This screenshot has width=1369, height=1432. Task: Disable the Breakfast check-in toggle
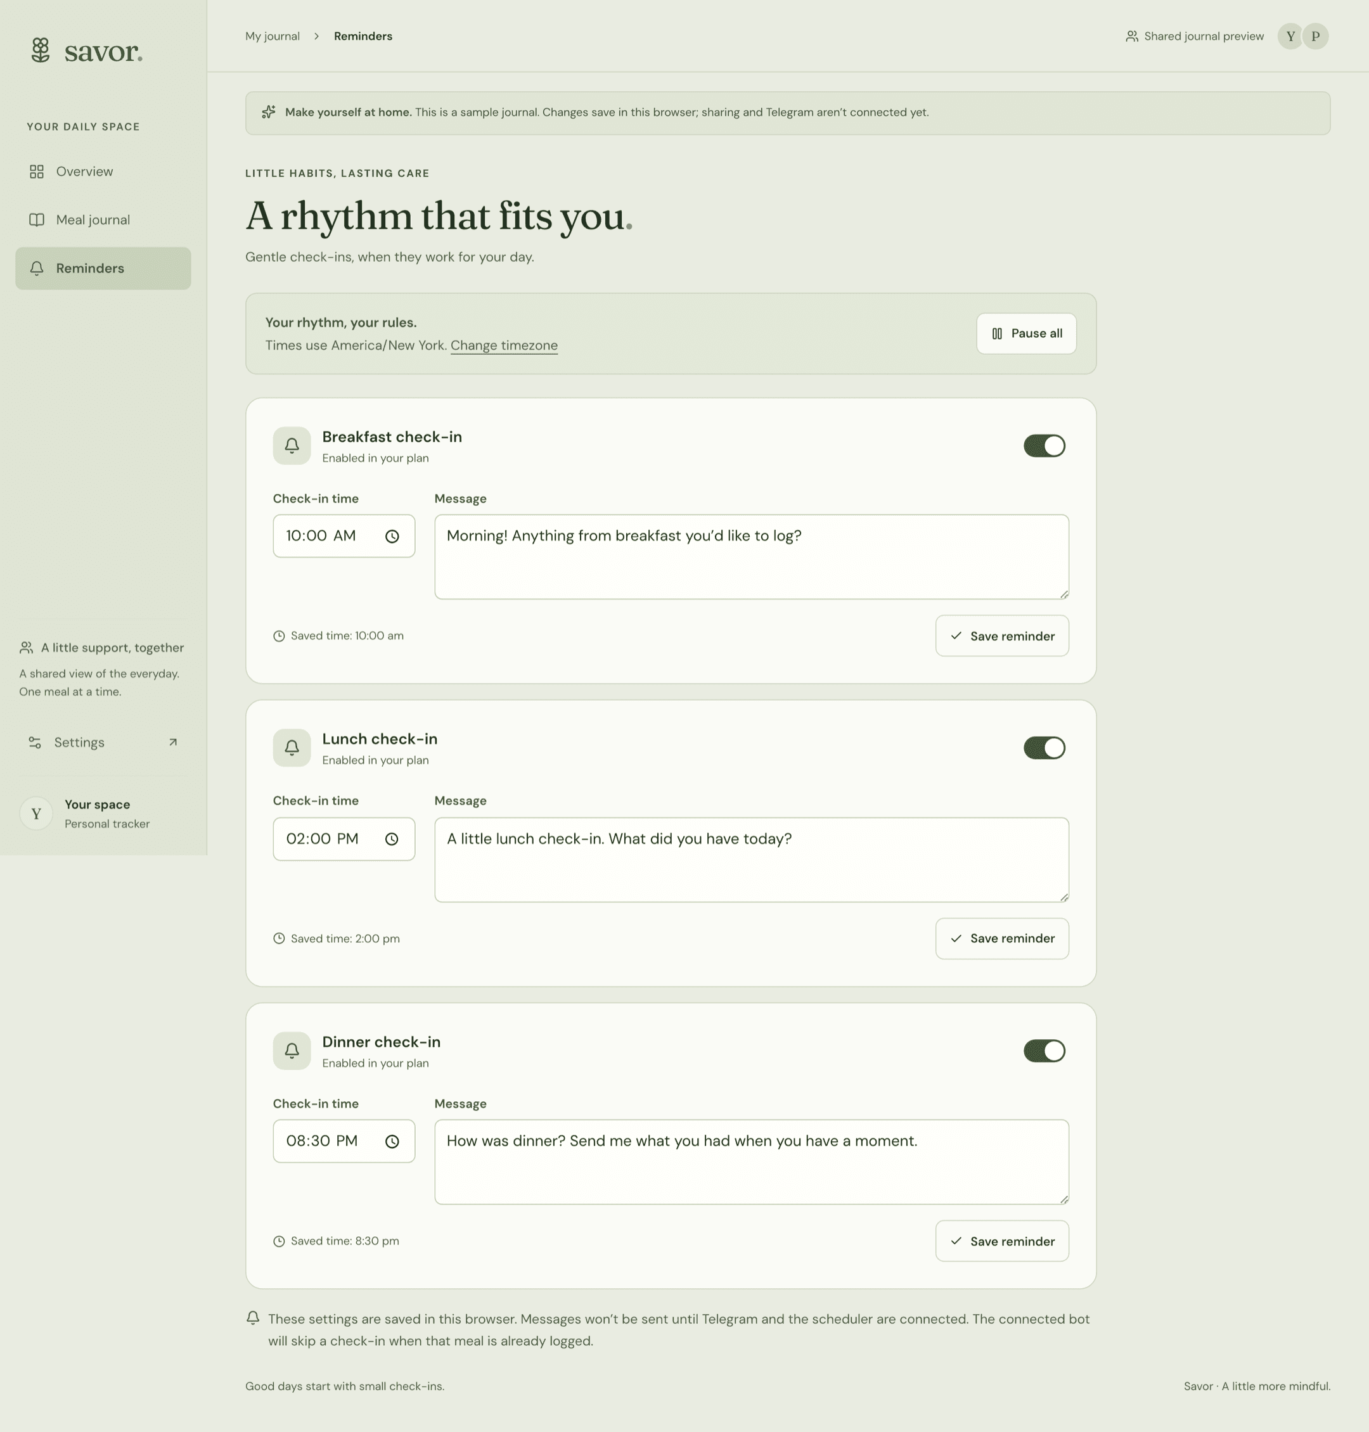[x=1044, y=445]
